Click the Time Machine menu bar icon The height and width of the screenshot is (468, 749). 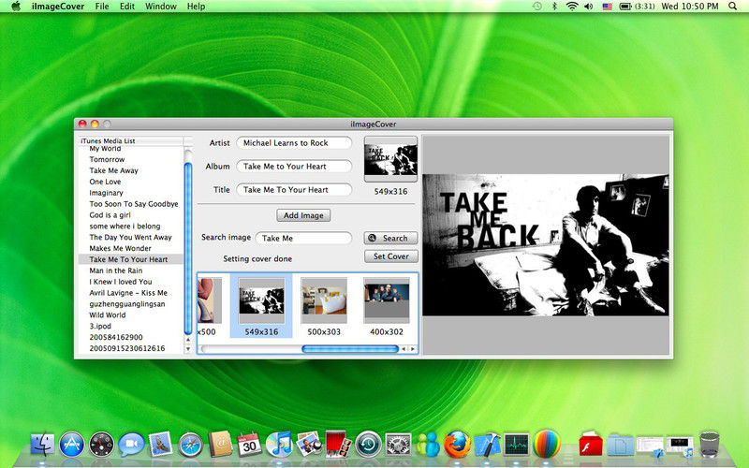point(537,7)
